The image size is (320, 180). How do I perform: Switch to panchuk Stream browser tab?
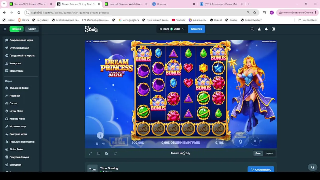[126, 4]
